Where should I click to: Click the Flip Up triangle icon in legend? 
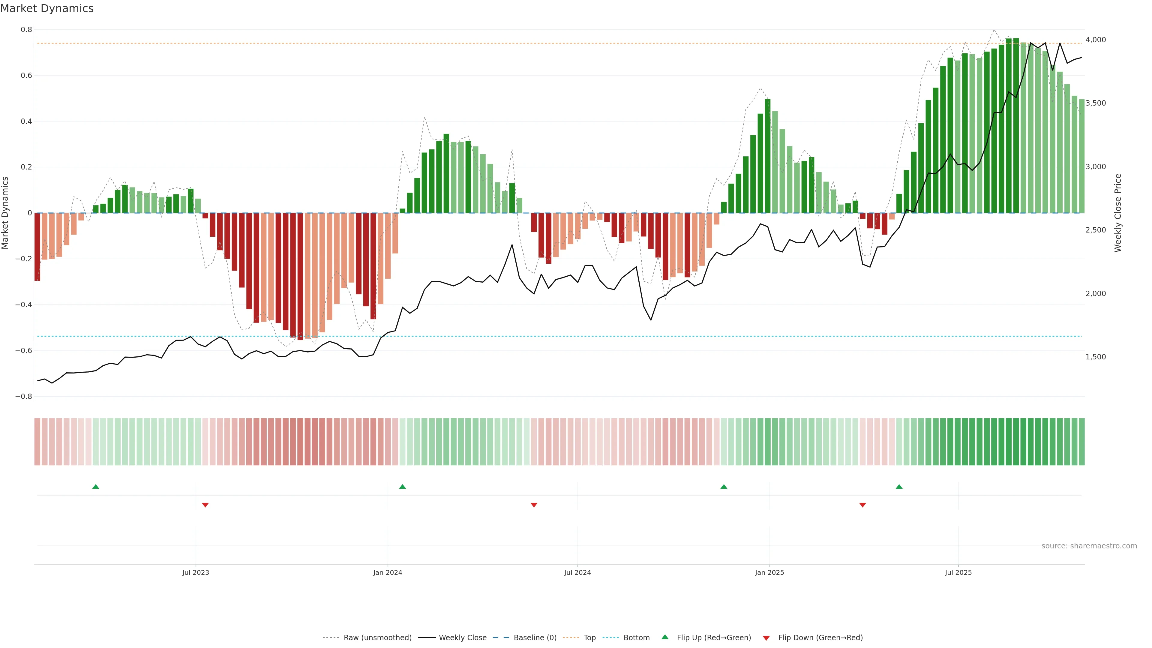pyautogui.click(x=665, y=637)
